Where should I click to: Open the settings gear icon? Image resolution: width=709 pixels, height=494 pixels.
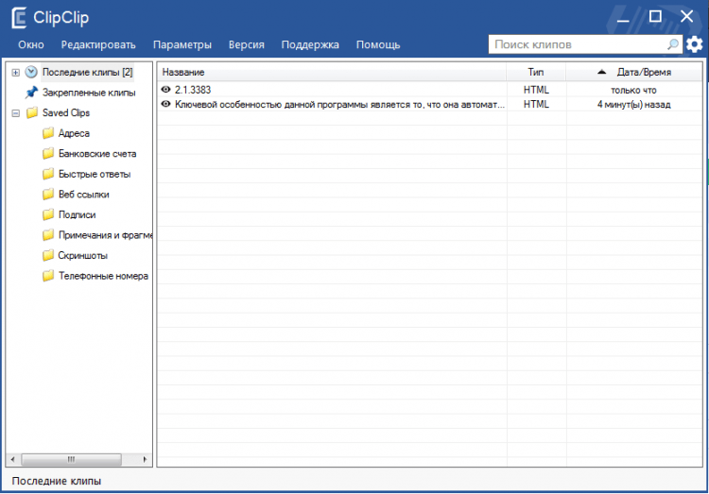pos(695,44)
